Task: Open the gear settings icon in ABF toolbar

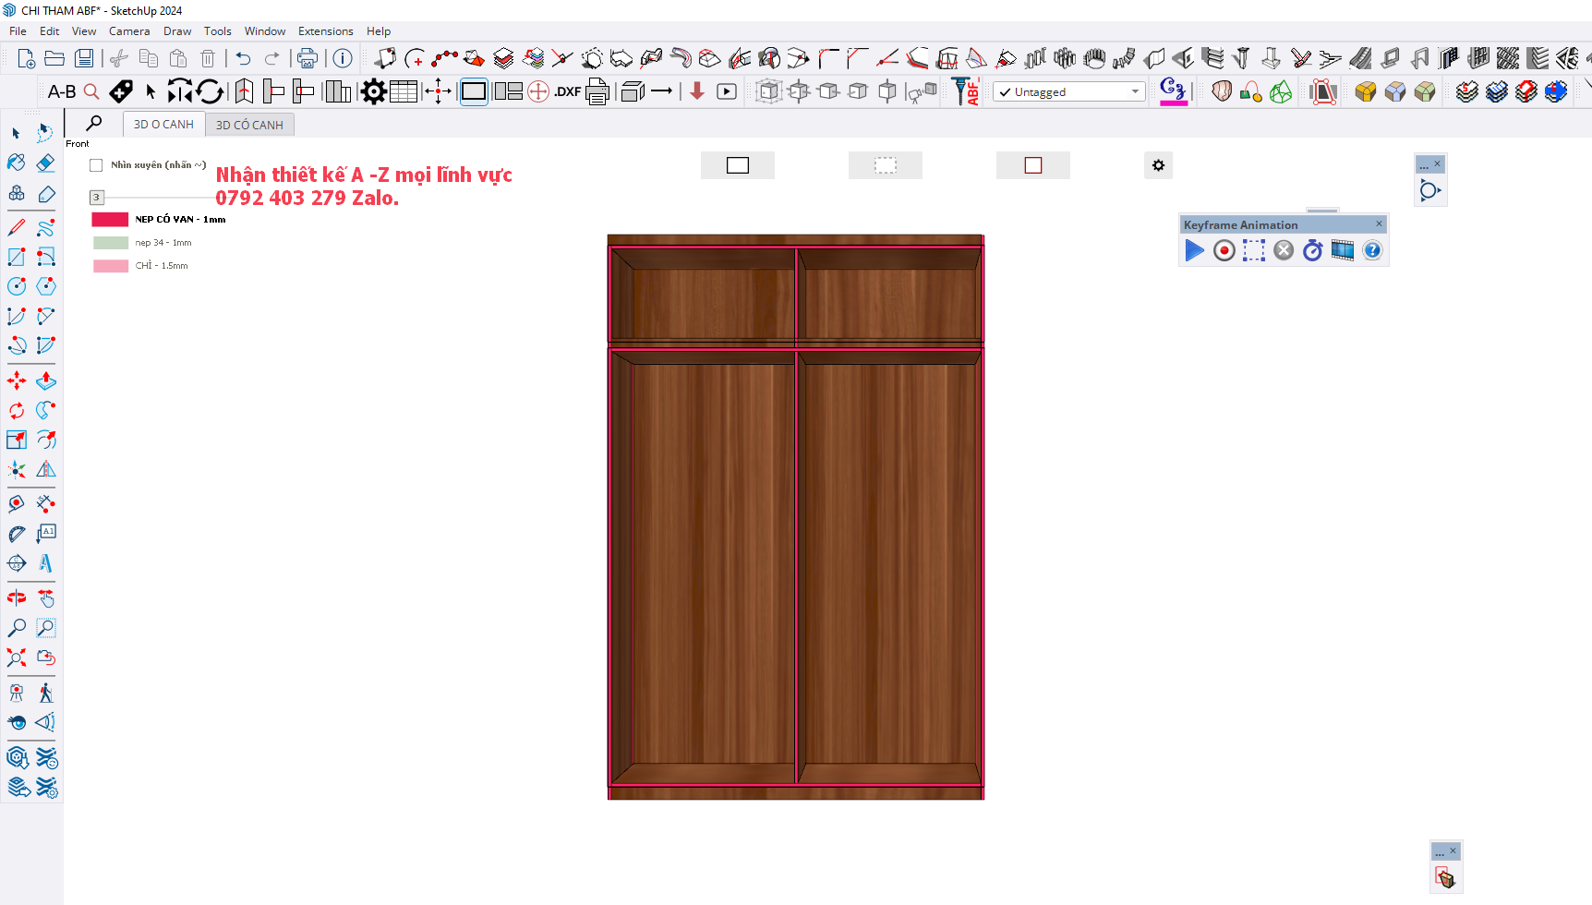Action: (373, 91)
